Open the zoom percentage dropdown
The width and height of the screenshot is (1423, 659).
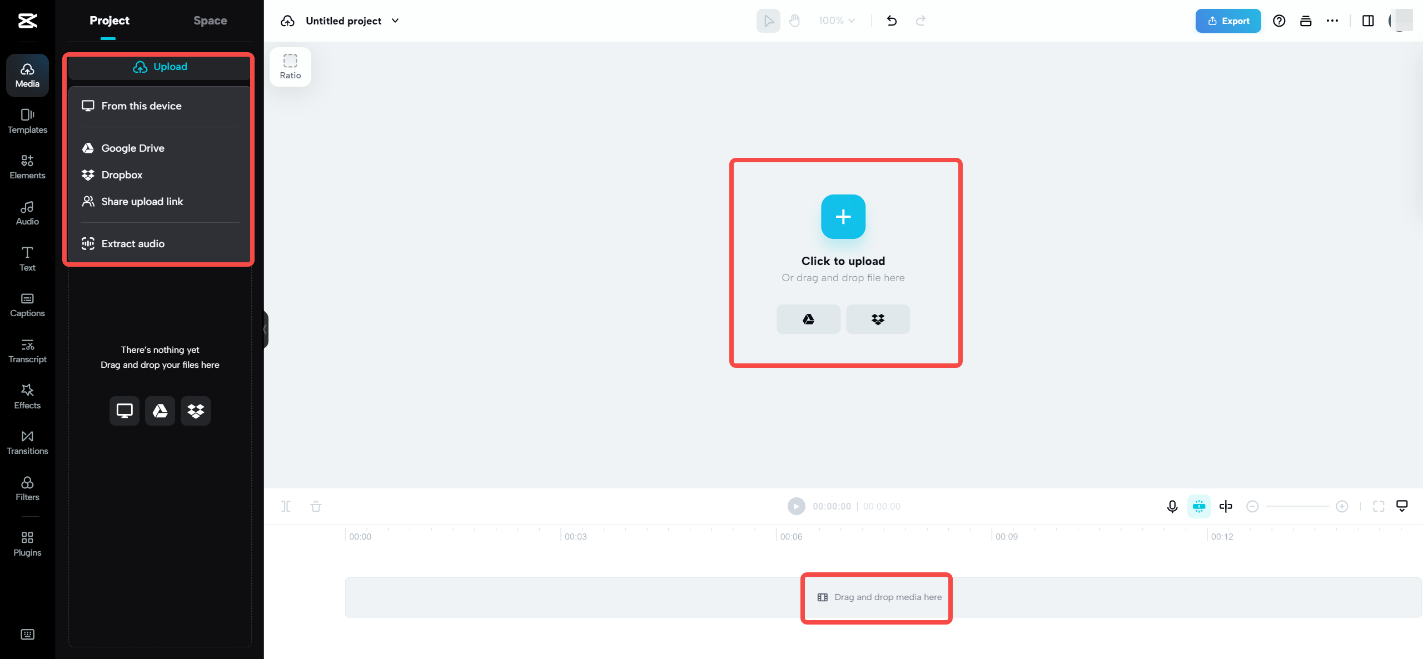click(836, 21)
